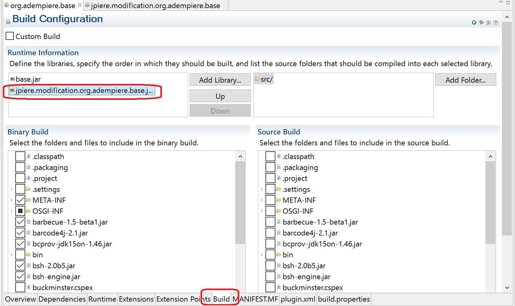The image size is (515, 306).
Task: Click the Binary Build list vertical scrollbar
Action: coord(240,203)
